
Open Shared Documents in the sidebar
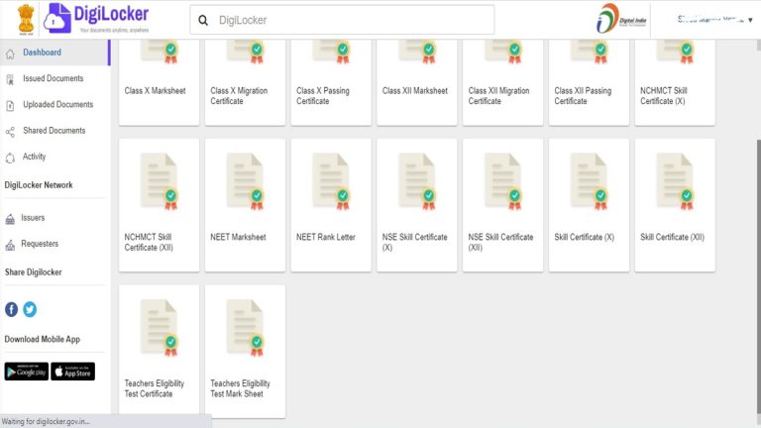point(54,131)
